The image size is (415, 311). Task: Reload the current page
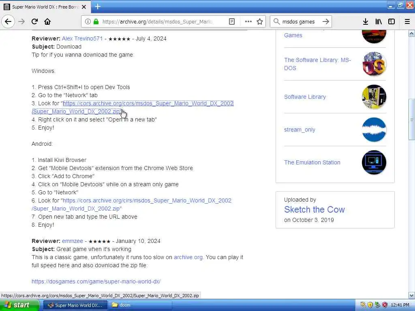35,21
